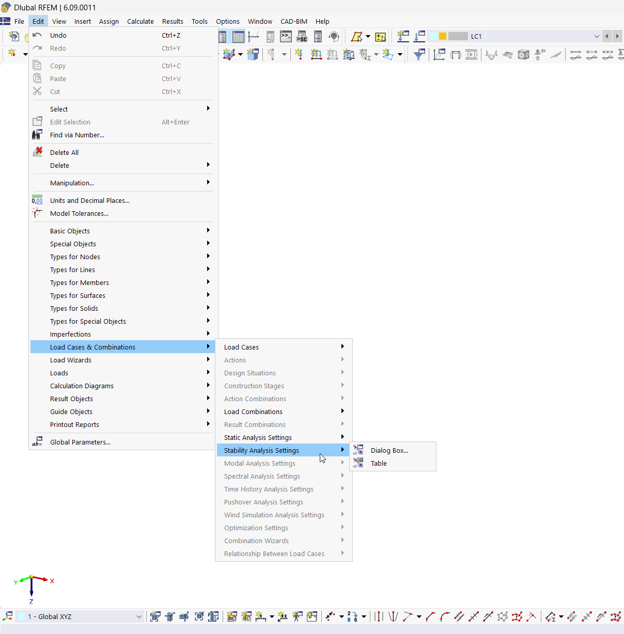Open the Global XYZ coordinate system dropdown
Image resolution: width=624 pixels, height=634 pixels.
point(139,616)
